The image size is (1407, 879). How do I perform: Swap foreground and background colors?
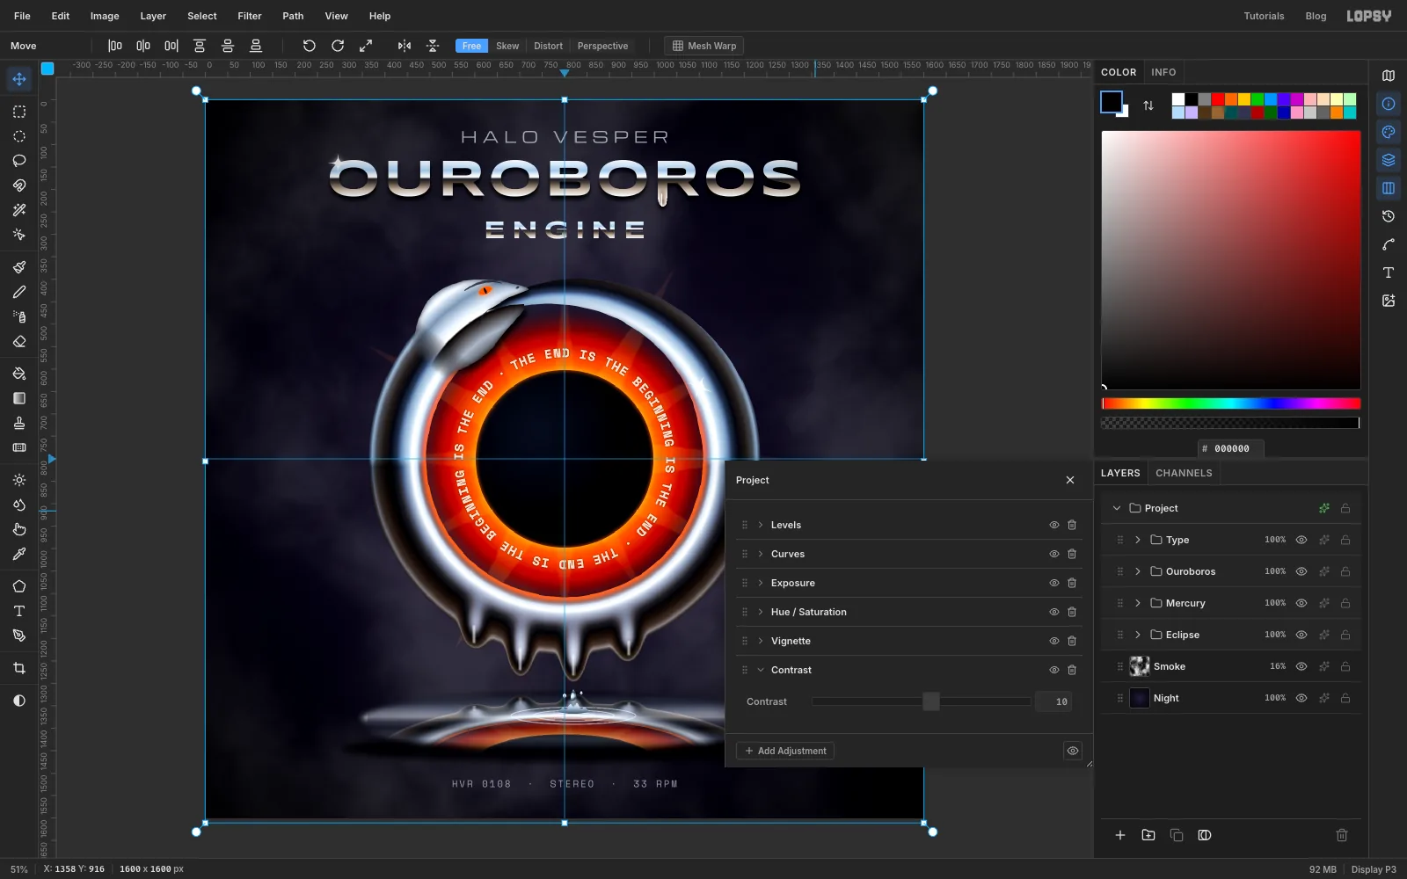[1148, 105]
